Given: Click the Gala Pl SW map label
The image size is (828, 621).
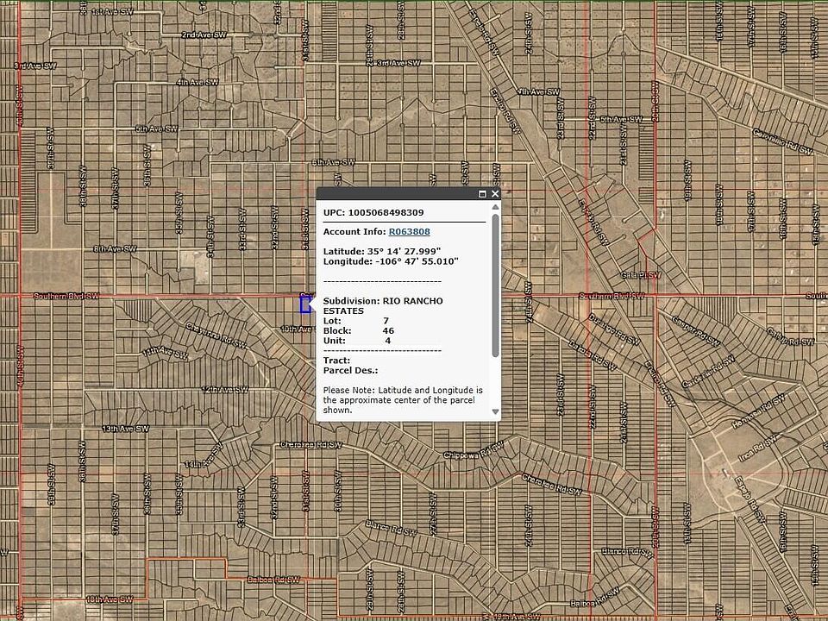Looking at the screenshot, I should point(641,275).
